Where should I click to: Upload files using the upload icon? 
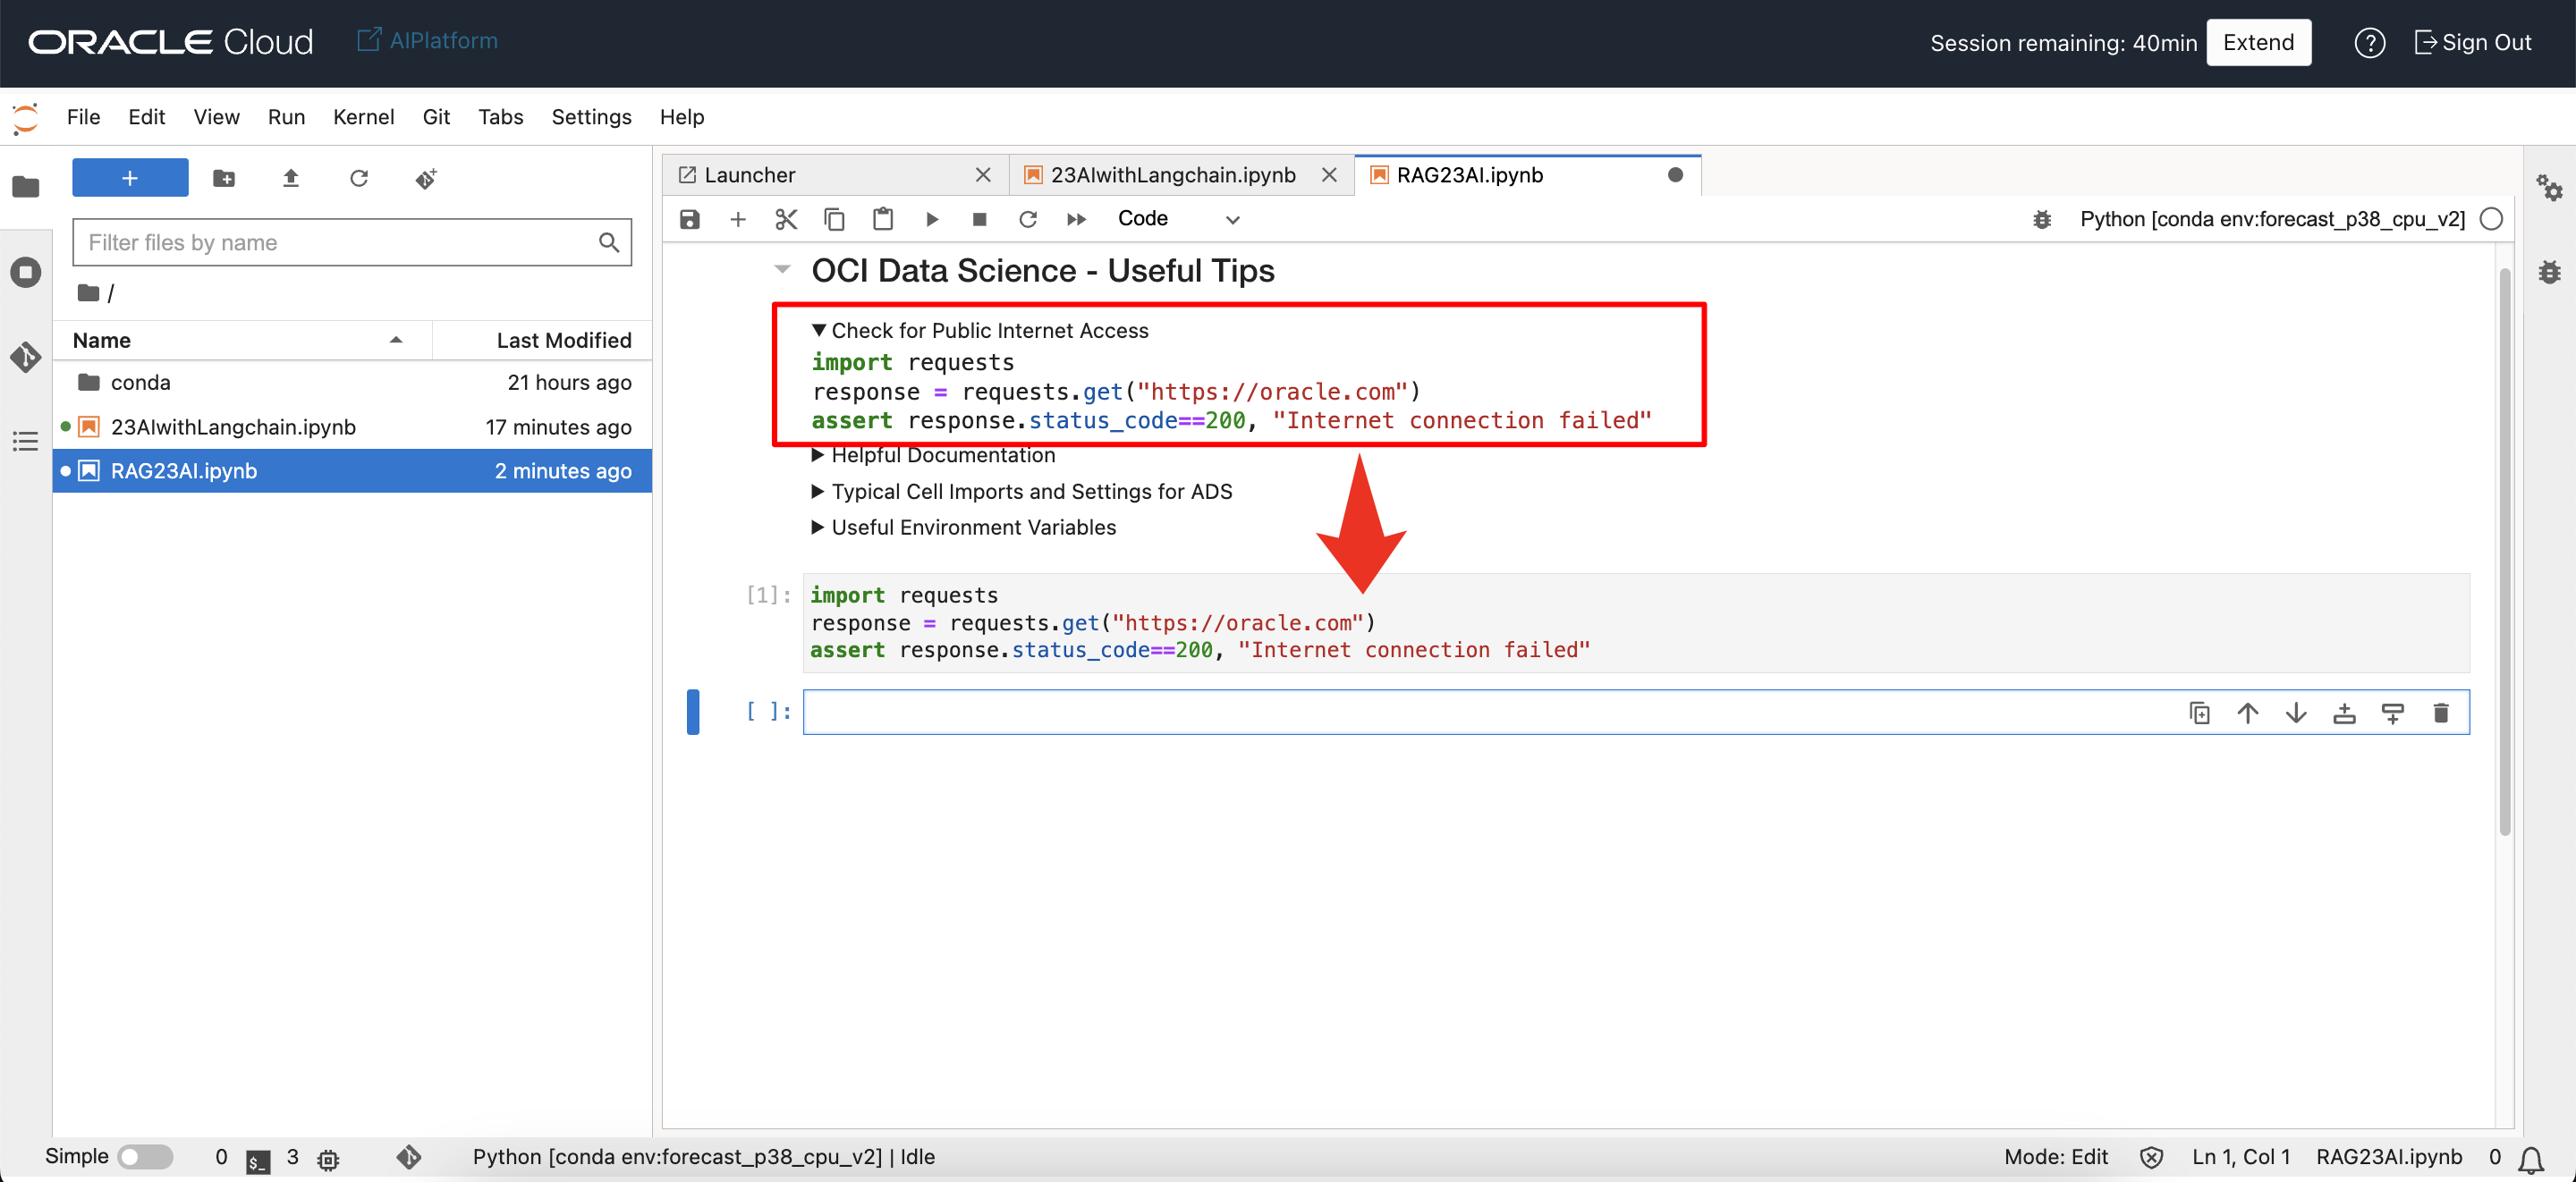point(290,179)
